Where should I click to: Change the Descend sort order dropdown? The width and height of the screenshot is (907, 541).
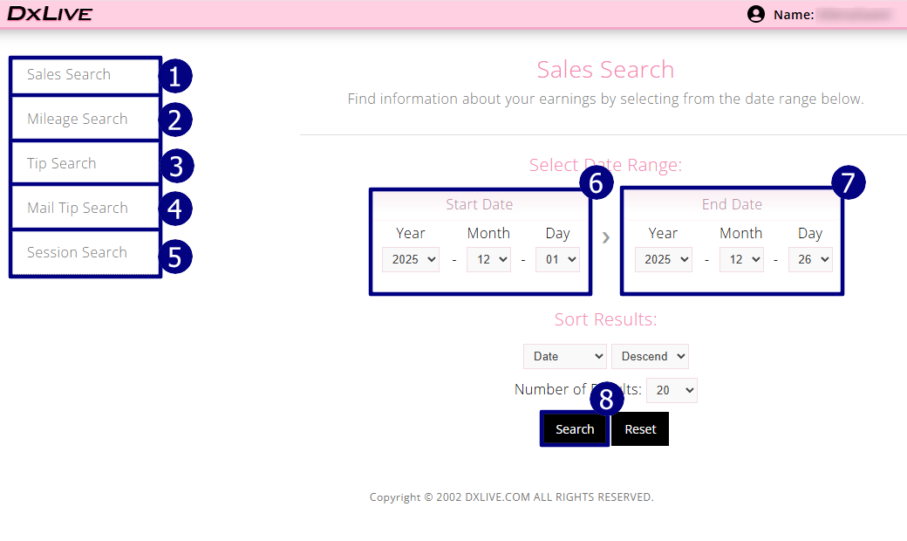pyautogui.click(x=650, y=356)
